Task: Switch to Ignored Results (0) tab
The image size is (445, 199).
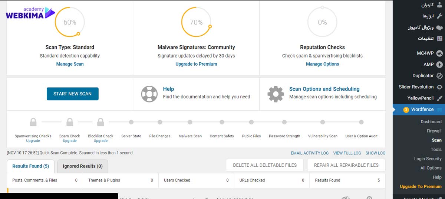Action: click(x=83, y=166)
